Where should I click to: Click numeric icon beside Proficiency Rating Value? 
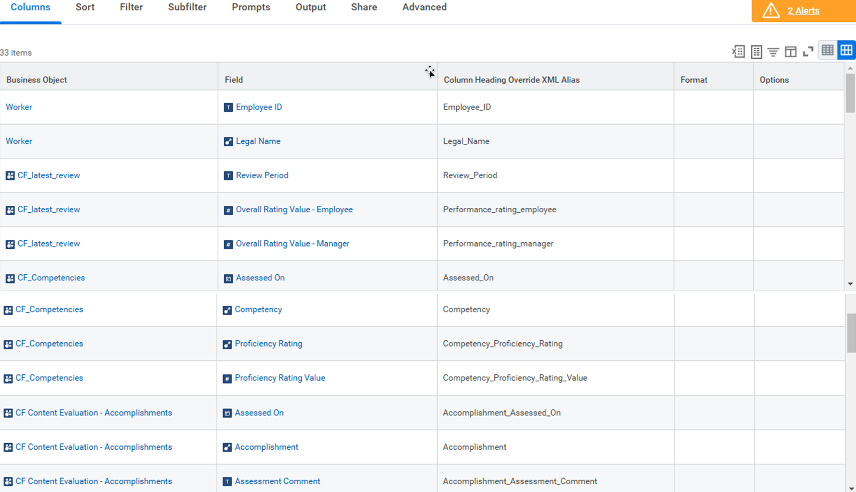click(x=227, y=379)
